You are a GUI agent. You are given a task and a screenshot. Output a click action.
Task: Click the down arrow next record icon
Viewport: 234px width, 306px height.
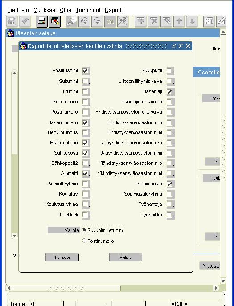pyautogui.click(x=192, y=21)
